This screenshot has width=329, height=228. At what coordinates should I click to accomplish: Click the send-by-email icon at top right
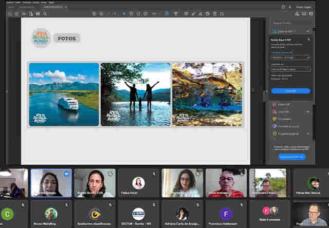[304, 14]
